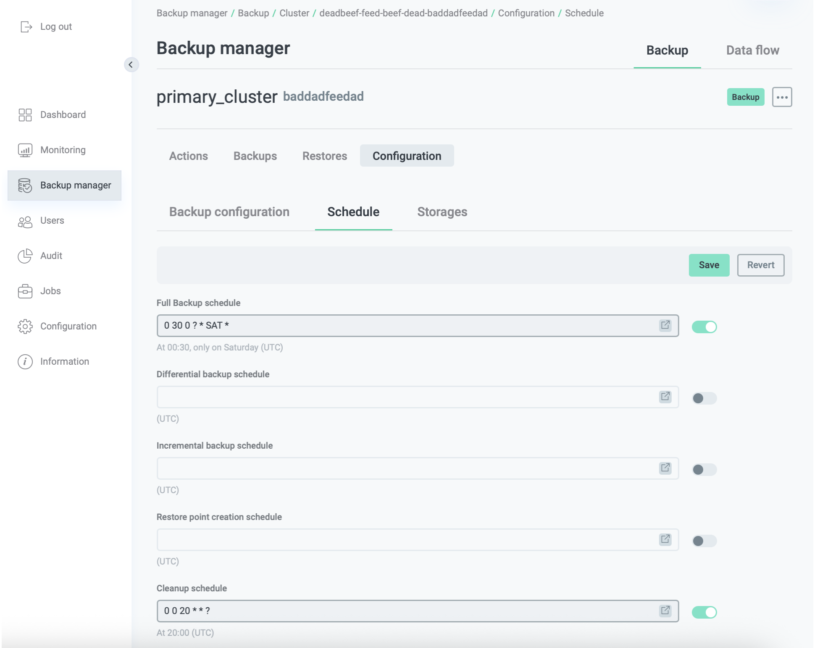Open the cron editor for Cleanup schedule
The height and width of the screenshot is (648, 815).
pos(665,611)
